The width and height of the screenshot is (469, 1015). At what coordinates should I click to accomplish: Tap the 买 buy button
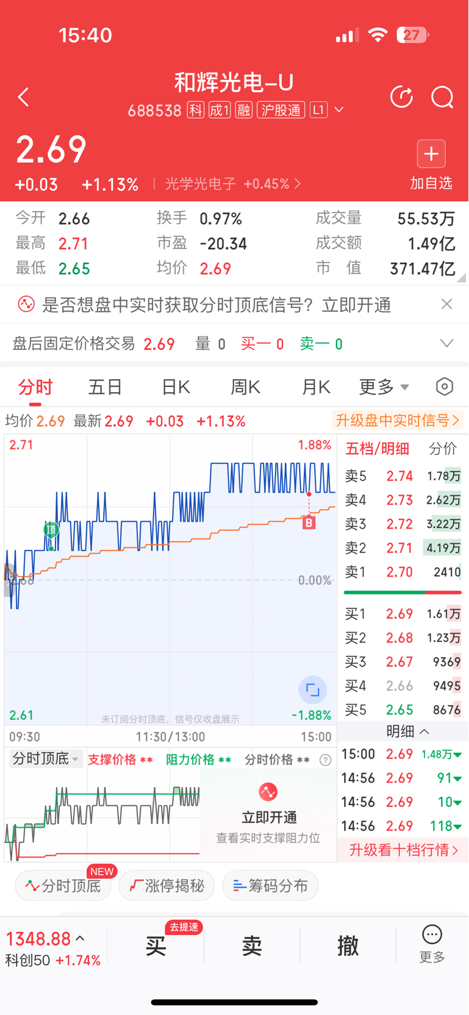[156, 946]
